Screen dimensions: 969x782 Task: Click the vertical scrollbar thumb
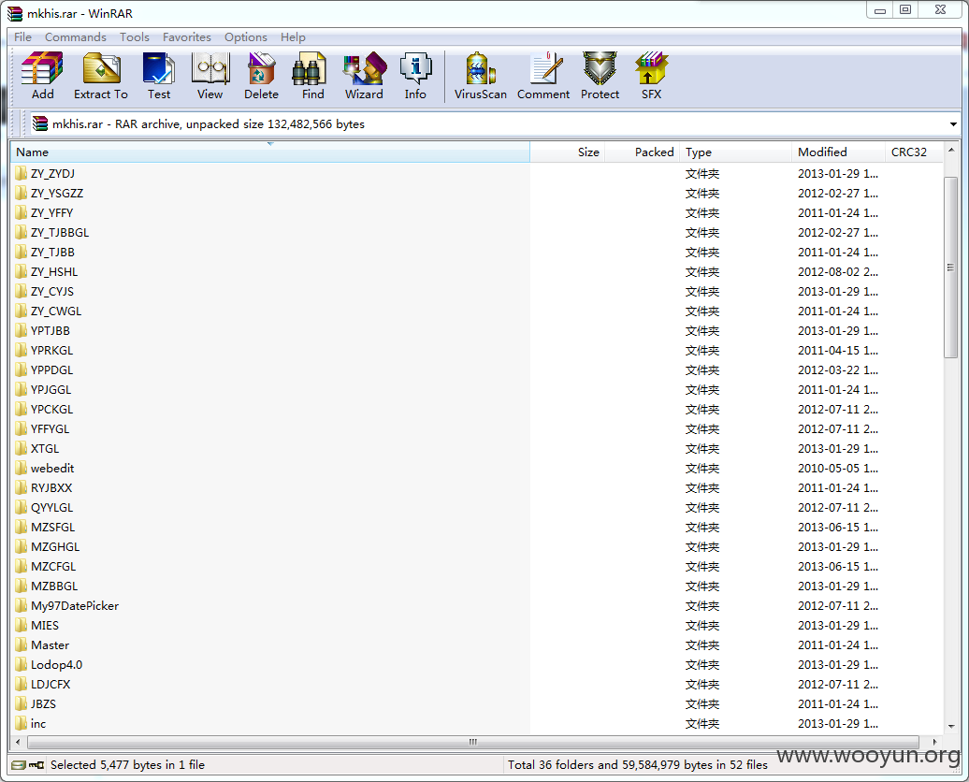point(951,267)
